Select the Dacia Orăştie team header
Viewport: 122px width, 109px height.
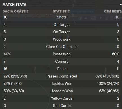pyautogui.click(x=15, y=11)
